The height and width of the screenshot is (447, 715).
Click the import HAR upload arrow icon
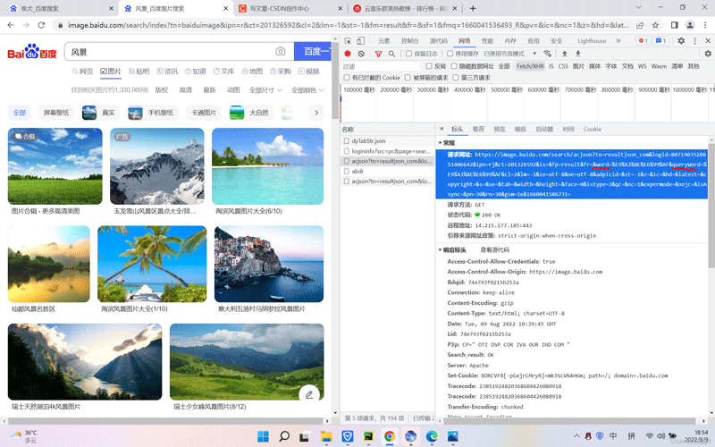564,54
